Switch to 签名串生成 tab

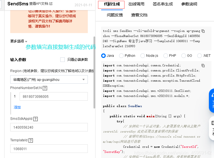pyautogui.click(x=163, y=4)
